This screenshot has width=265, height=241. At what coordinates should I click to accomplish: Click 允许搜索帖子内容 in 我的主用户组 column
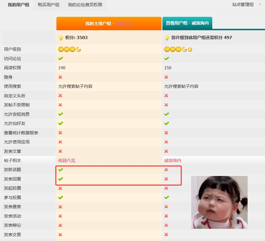pyautogui.click(x=75, y=86)
